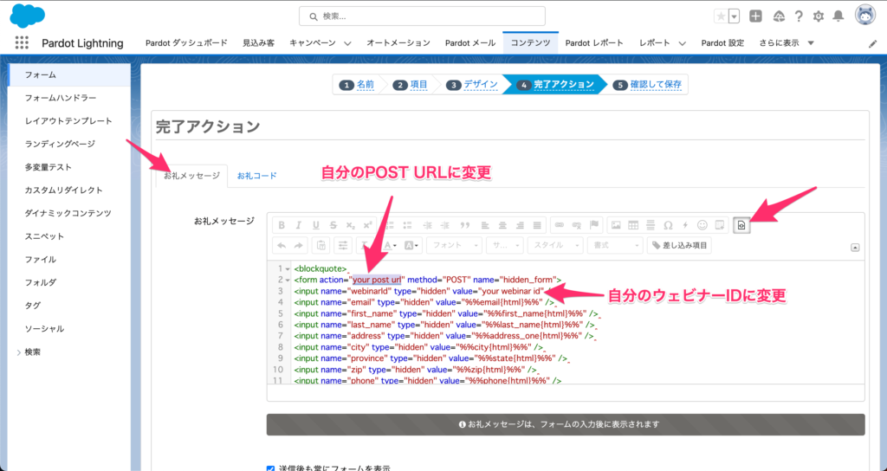Click the paste as text icon

click(x=320, y=245)
